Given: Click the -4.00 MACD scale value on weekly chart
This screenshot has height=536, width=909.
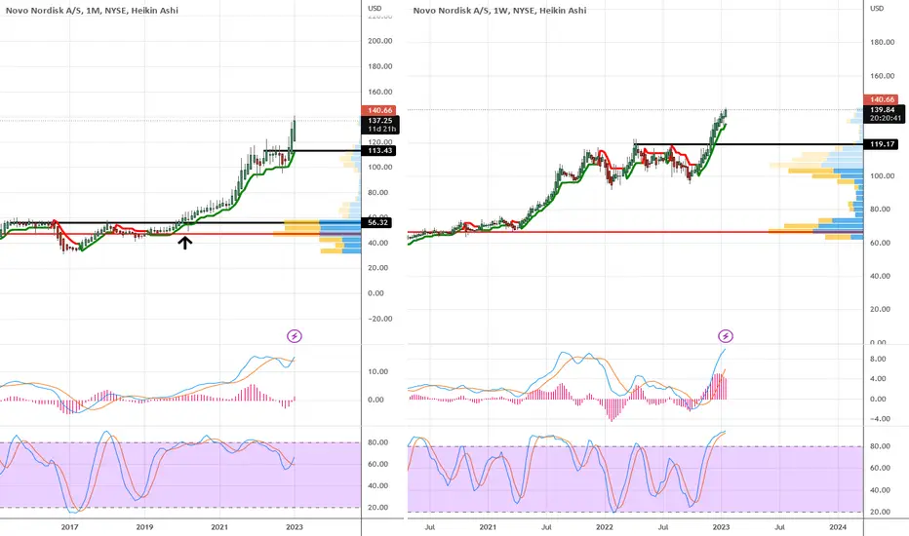Looking at the screenshot, I should click(878, 419).
